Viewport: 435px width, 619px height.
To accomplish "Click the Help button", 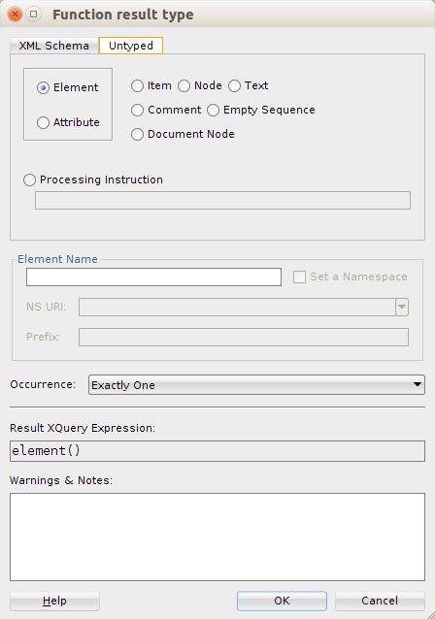I will coord(54,601).
